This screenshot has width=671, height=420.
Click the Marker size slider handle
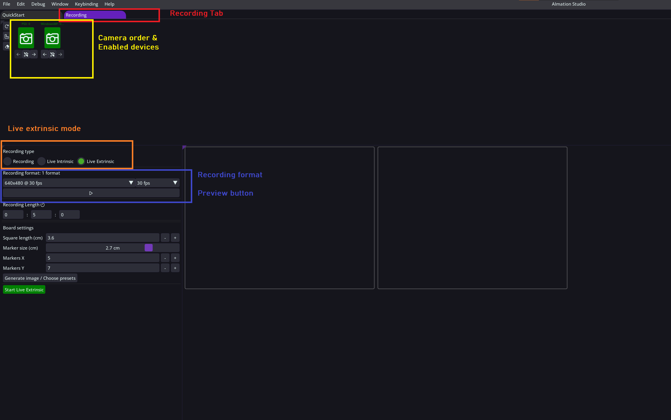click(148, 248)
